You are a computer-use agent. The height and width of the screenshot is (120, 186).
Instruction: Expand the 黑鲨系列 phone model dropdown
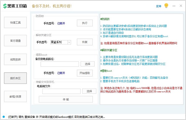(69, 42)
